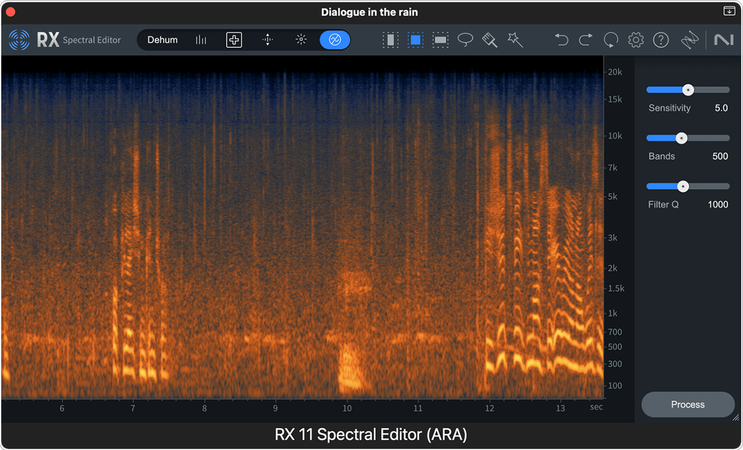Close the window with red button
The image size is (743, 450).
tap(11, 12)
